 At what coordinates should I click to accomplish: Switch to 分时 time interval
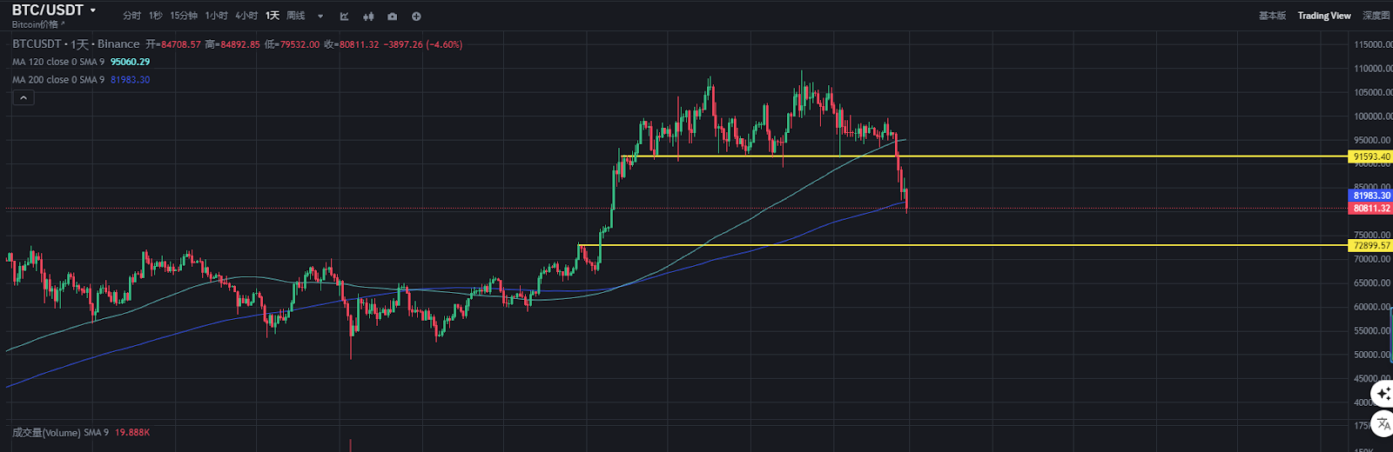(131, 16)
